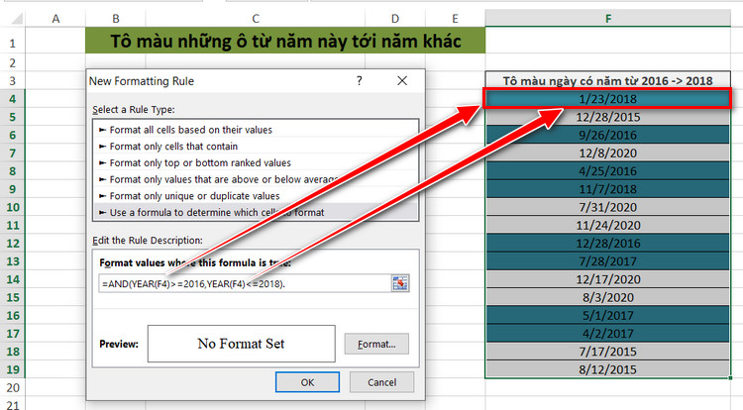The height and width of the screenshot is (410, 743).
Task: Click title cell 'Tô màu những ô từ năm này tới năm khác'
Action: (x=285, y=41)
